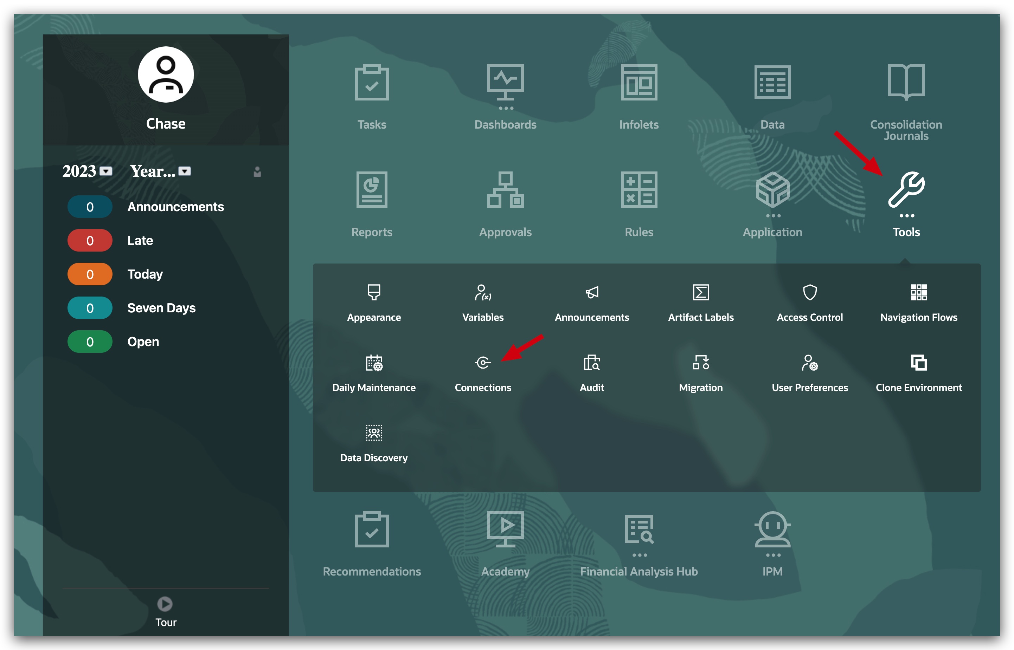Viewport: 1014px width, 650px height.
Task: Open Data Discovery icon
Action: (x=374, y=433)
